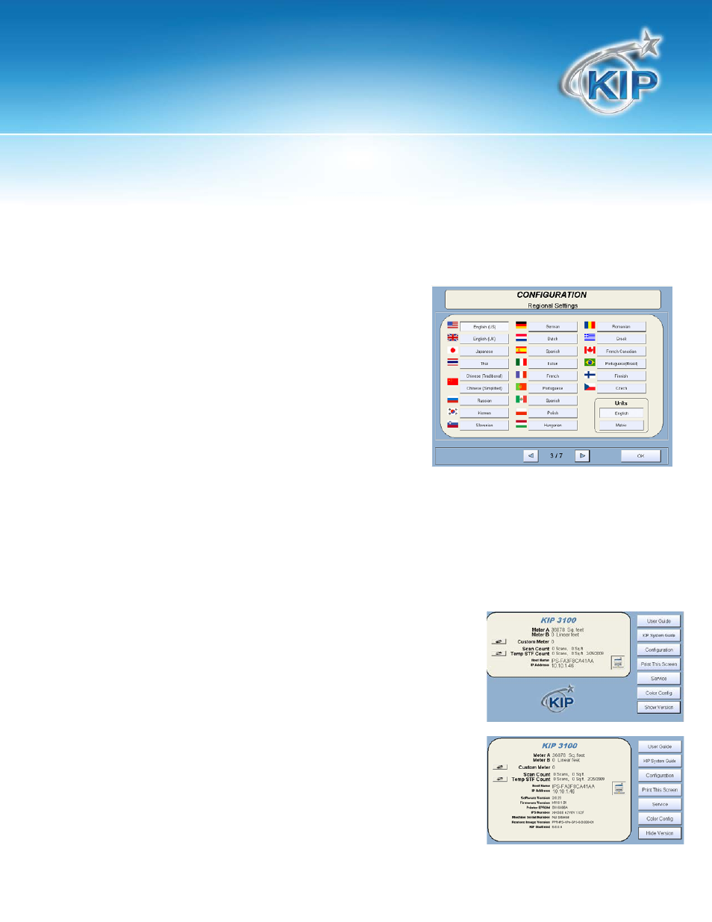712x922 pixels.
Task: Pick German language button
Action: coord(553,326)
